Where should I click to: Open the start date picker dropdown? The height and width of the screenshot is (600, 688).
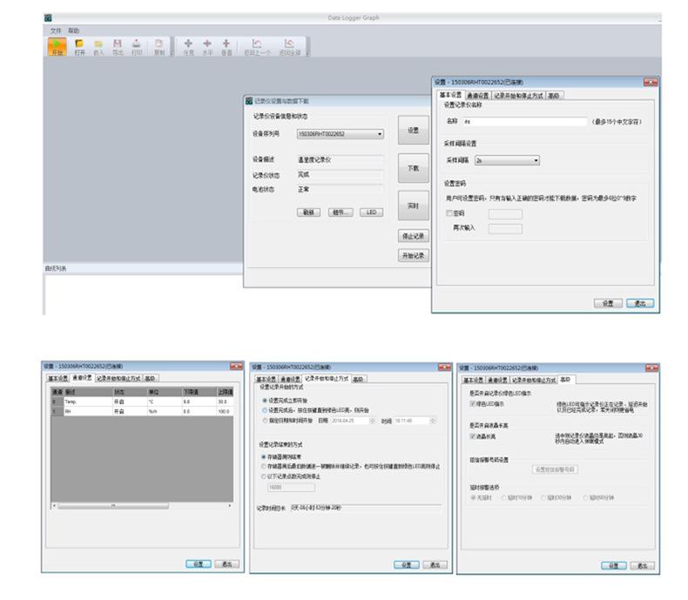pyautogui.click(x=373, y=421)
